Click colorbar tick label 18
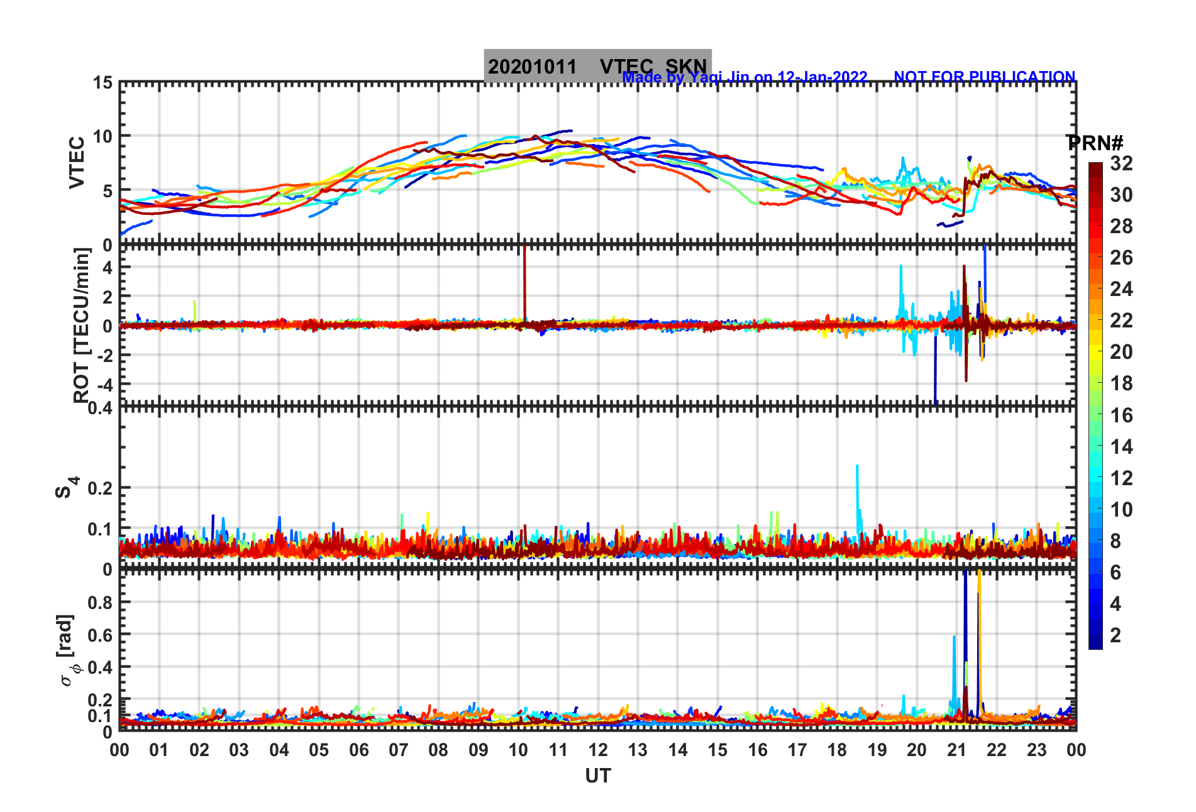This screenshot has height=812, width=1196. click(x=1121, y=383)
